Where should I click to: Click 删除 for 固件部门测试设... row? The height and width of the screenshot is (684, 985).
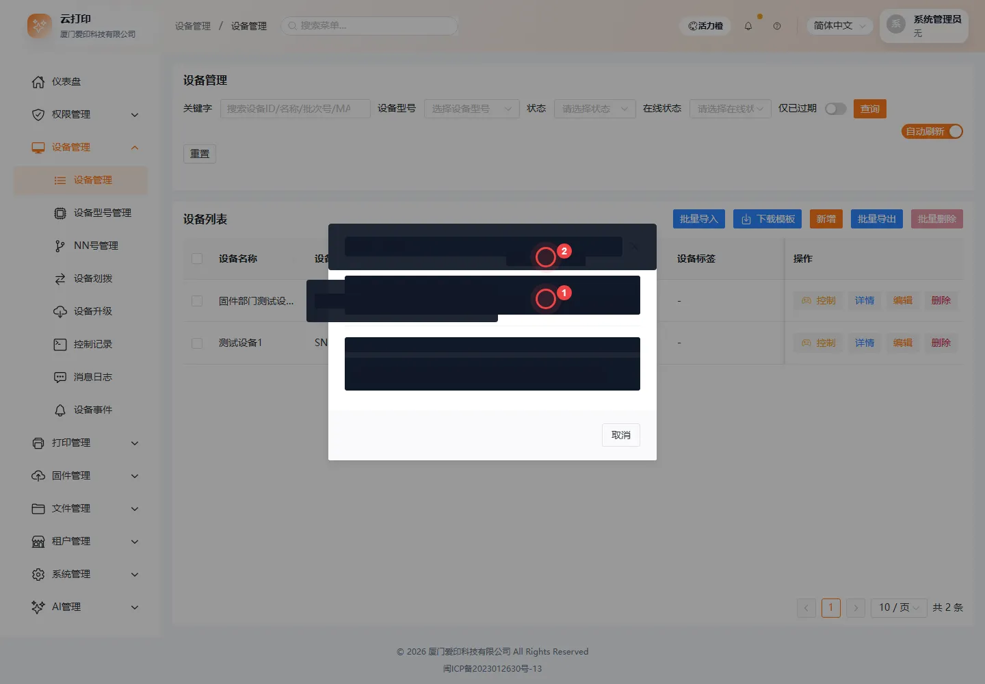(x=941, y=301)
